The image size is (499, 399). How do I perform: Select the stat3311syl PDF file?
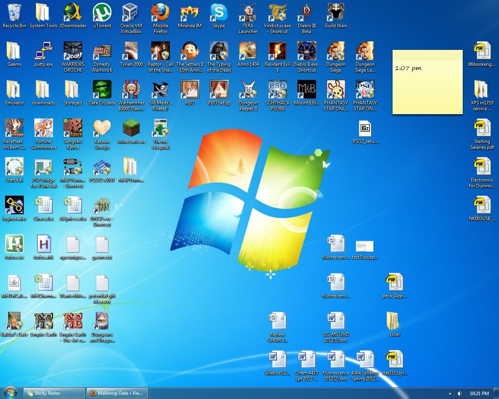tap(395, 360)
